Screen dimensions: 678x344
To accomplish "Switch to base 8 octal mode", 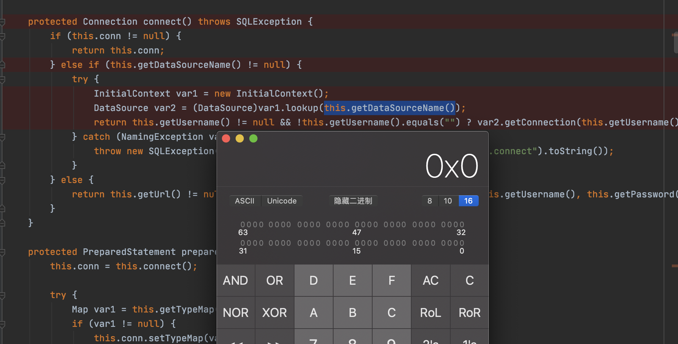I will point(429,201).
